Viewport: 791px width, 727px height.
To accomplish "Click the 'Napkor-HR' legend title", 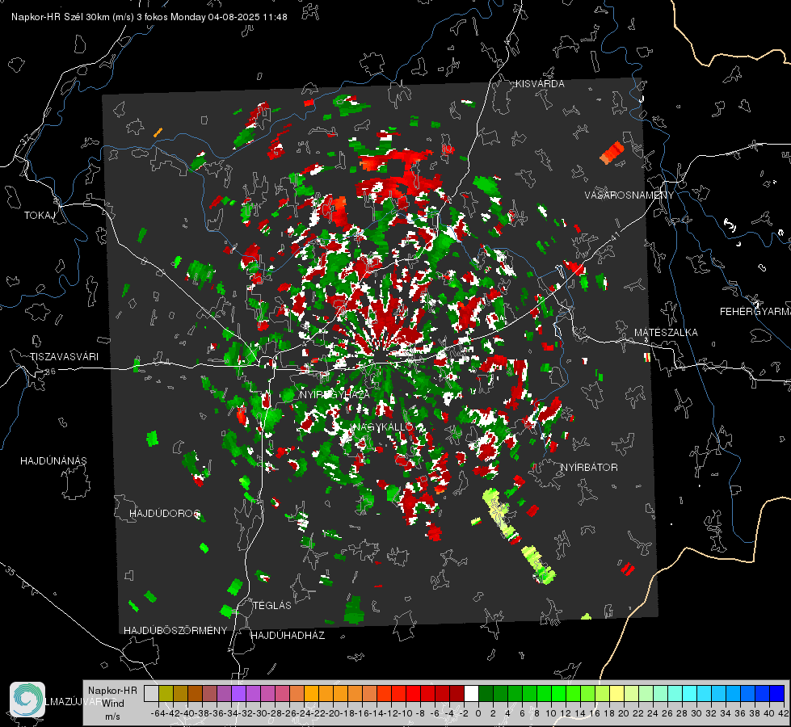I will pos(112,690).
